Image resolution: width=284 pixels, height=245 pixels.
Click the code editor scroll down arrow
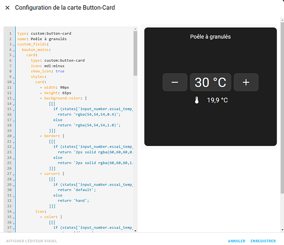[135, 231]
